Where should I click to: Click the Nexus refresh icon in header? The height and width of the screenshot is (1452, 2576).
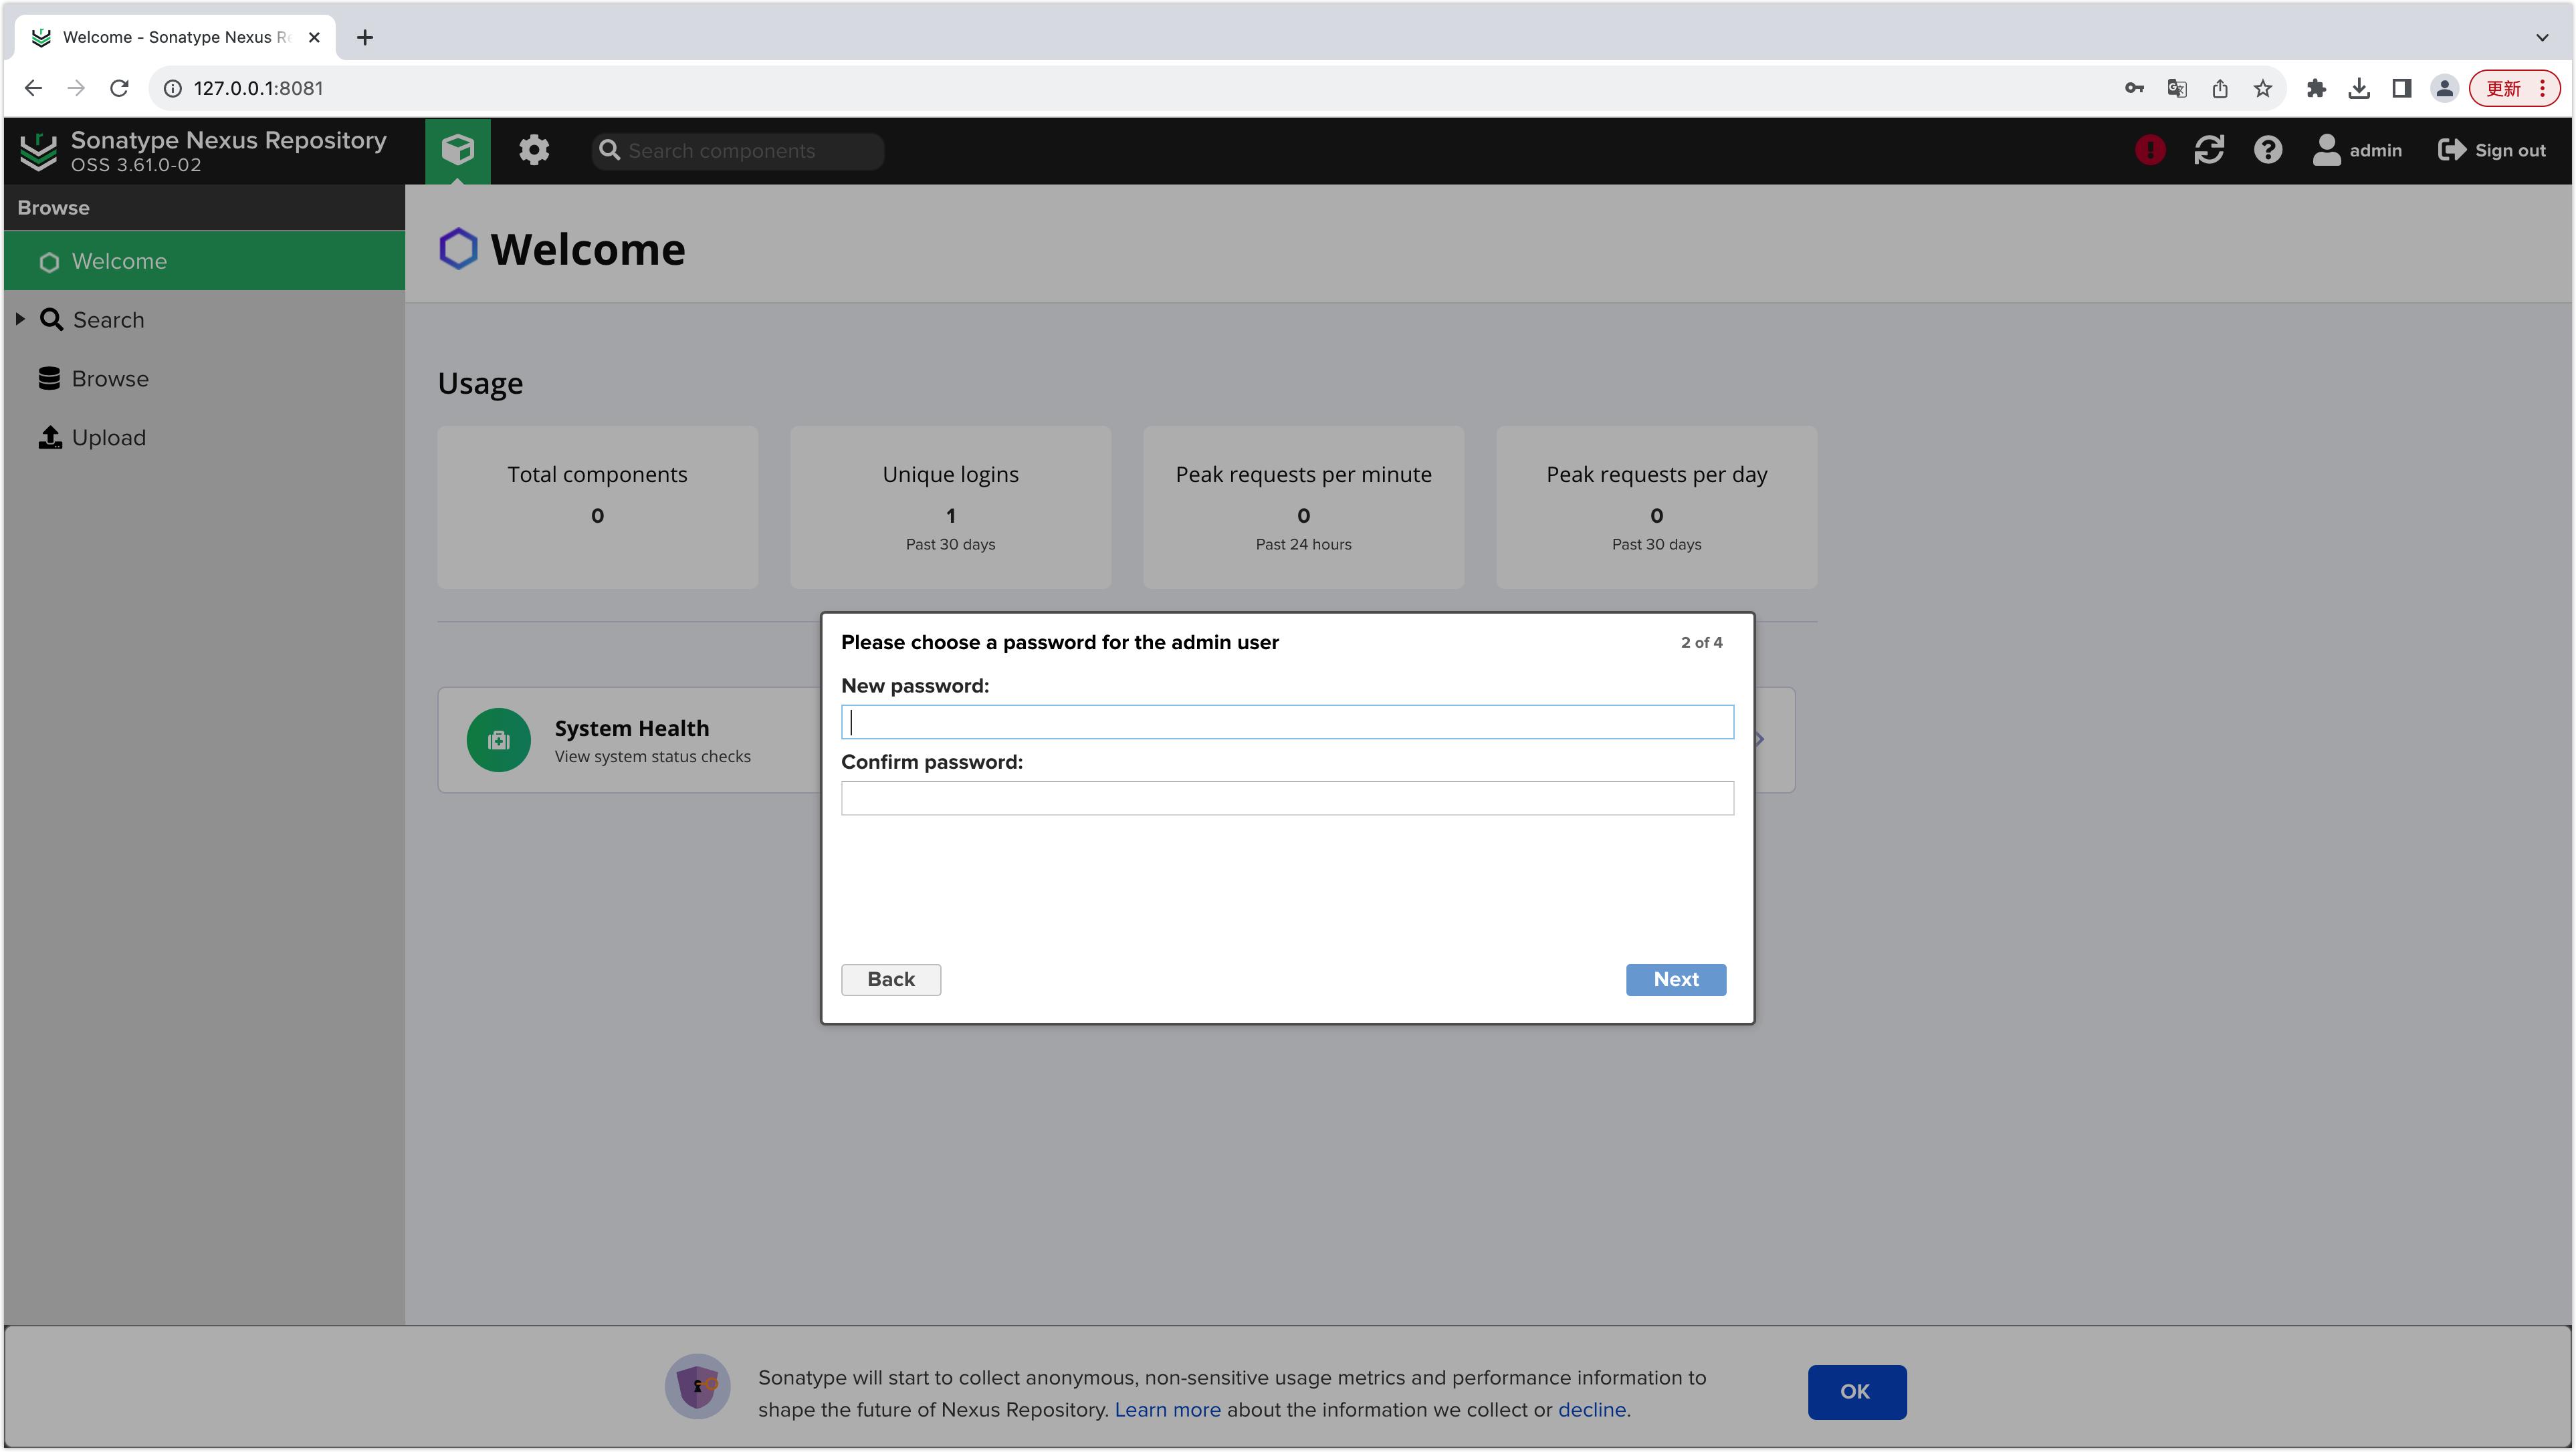[2209, 151]
